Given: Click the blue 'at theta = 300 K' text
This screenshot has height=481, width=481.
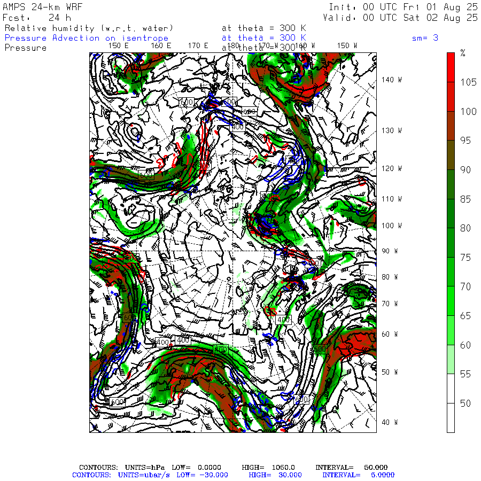Looking at the screenshot, I should pos(264,38).
